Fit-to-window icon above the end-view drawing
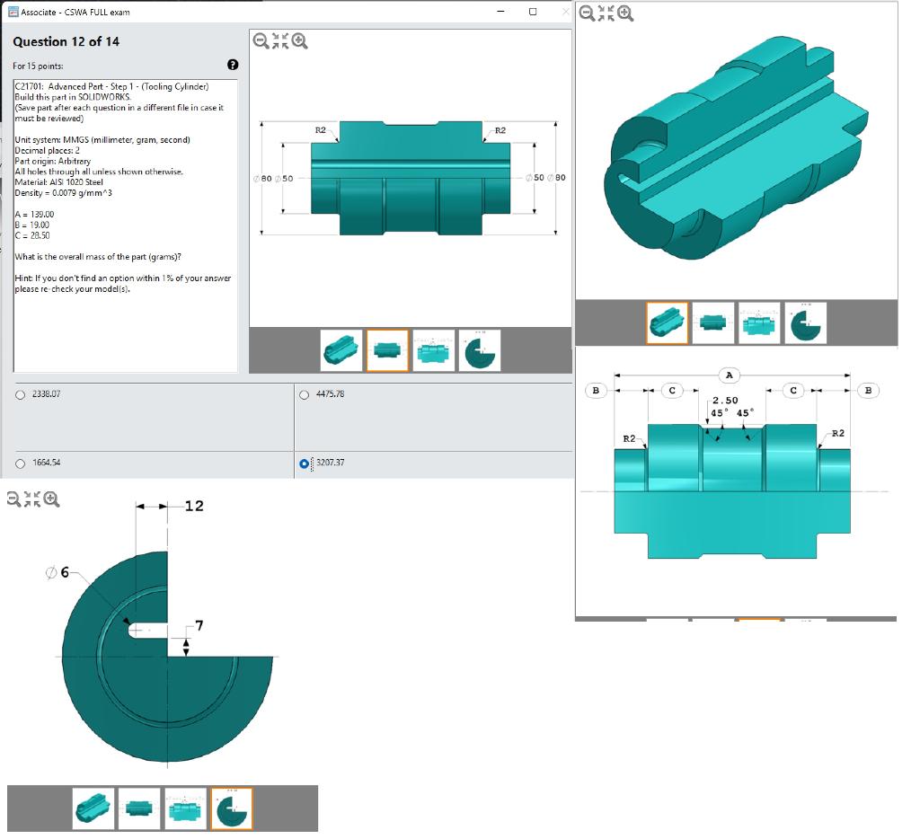Screen dimensions: 920x839 tap(32, 499)
